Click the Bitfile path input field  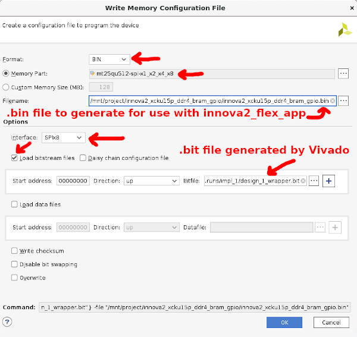tap(255, 181)
